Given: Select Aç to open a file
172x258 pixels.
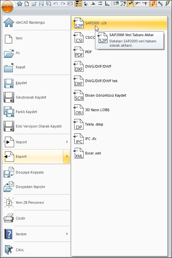Looking at the screenshot, I should tap(36, 53).
